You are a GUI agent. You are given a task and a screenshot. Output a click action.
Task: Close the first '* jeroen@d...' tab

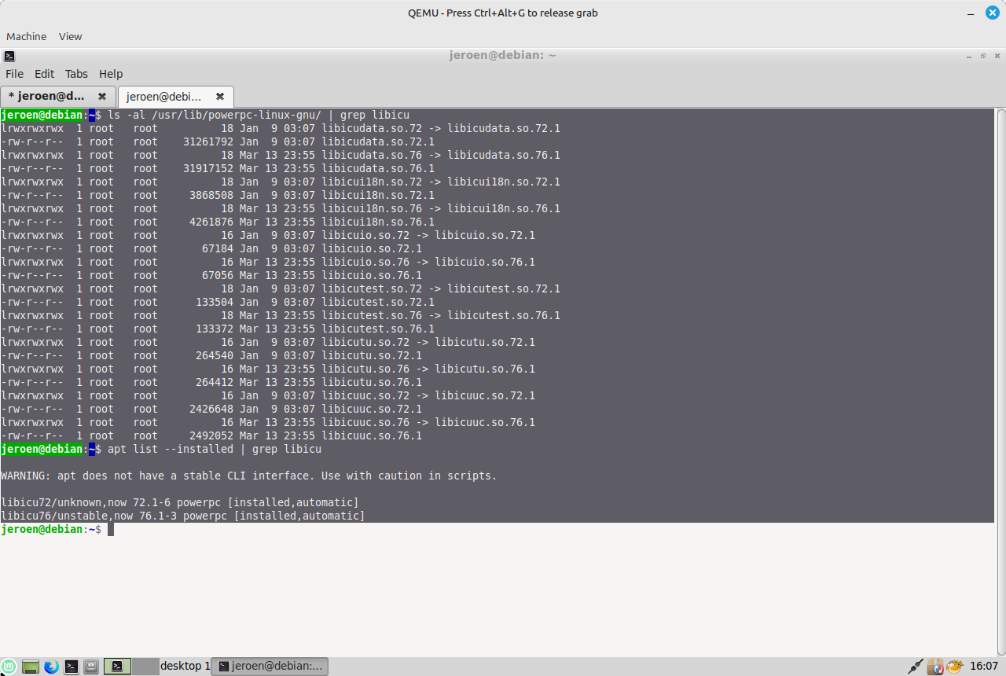click(101, 97)
